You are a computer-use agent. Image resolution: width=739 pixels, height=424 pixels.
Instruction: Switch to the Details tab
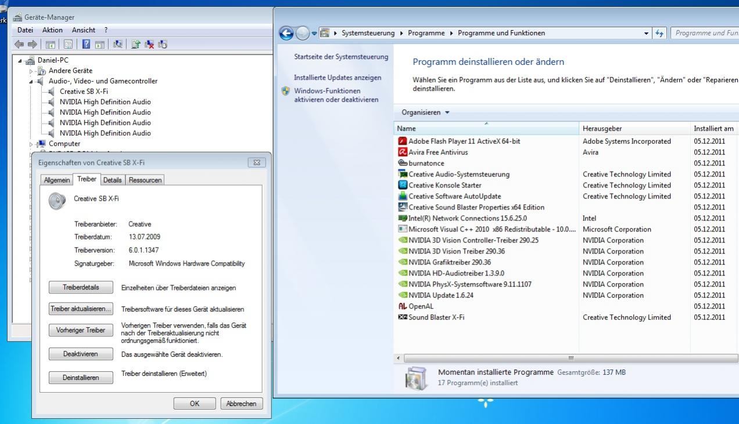(113, 180)
